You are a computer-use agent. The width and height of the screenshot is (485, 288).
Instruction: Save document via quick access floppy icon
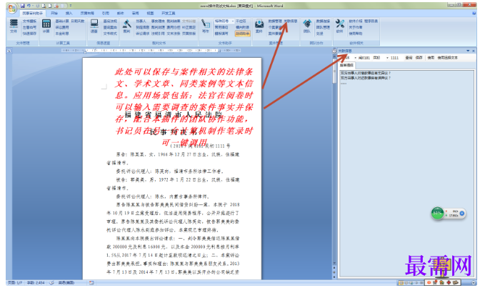(x=23, y=6)
